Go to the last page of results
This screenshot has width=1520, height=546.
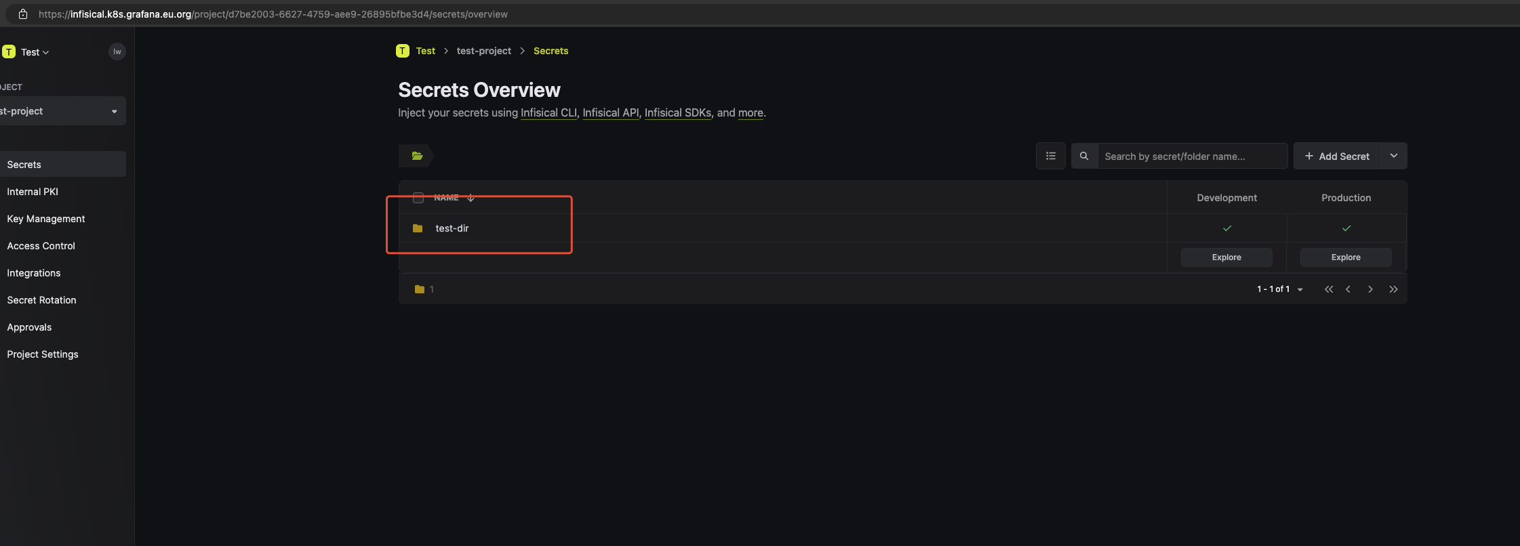(x=1393, y=289)
